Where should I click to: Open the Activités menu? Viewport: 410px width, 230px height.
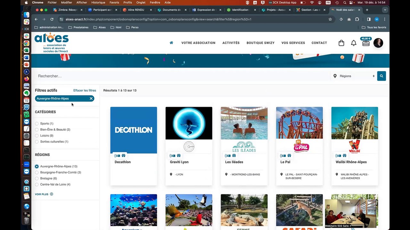pos(231,43)
